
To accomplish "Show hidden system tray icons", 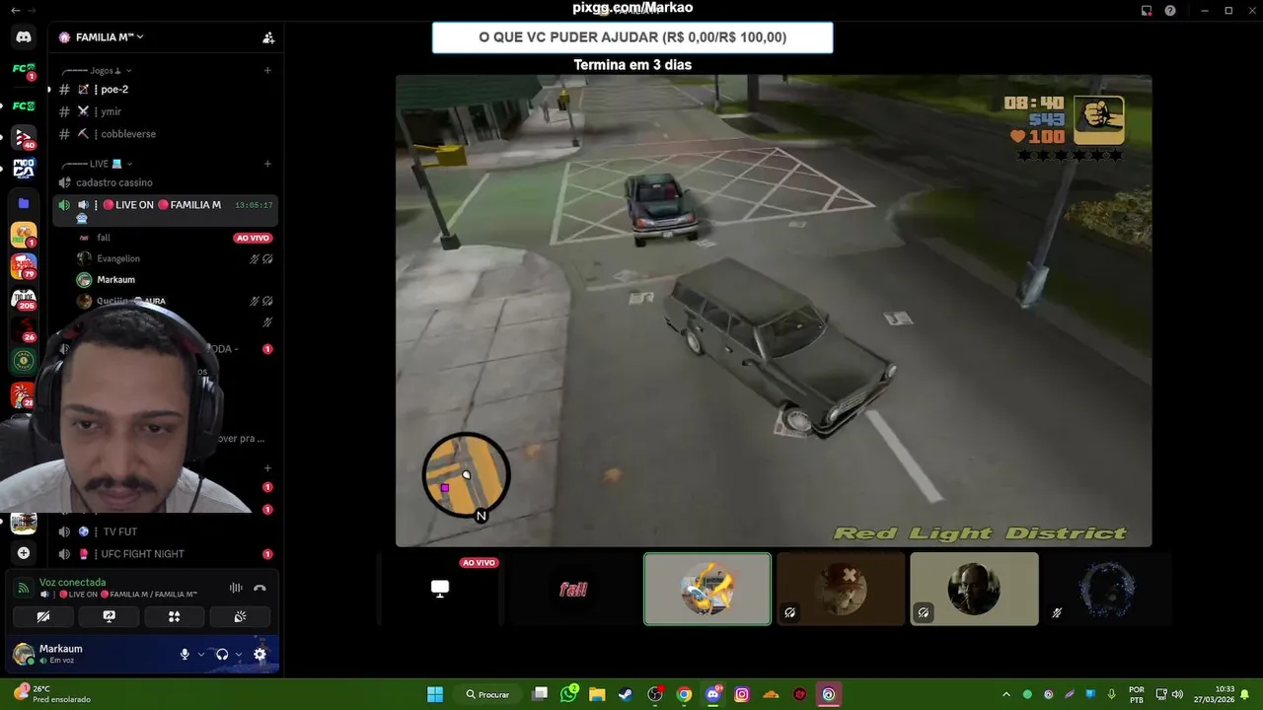I will tap(1006, 694).
